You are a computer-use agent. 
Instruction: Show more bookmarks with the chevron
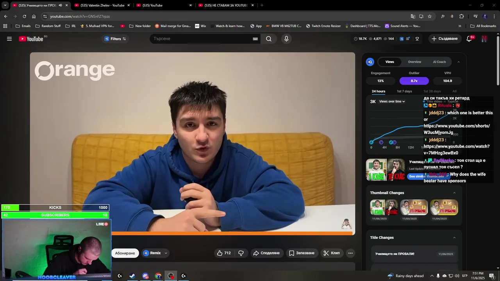click(x=460, y=26)
